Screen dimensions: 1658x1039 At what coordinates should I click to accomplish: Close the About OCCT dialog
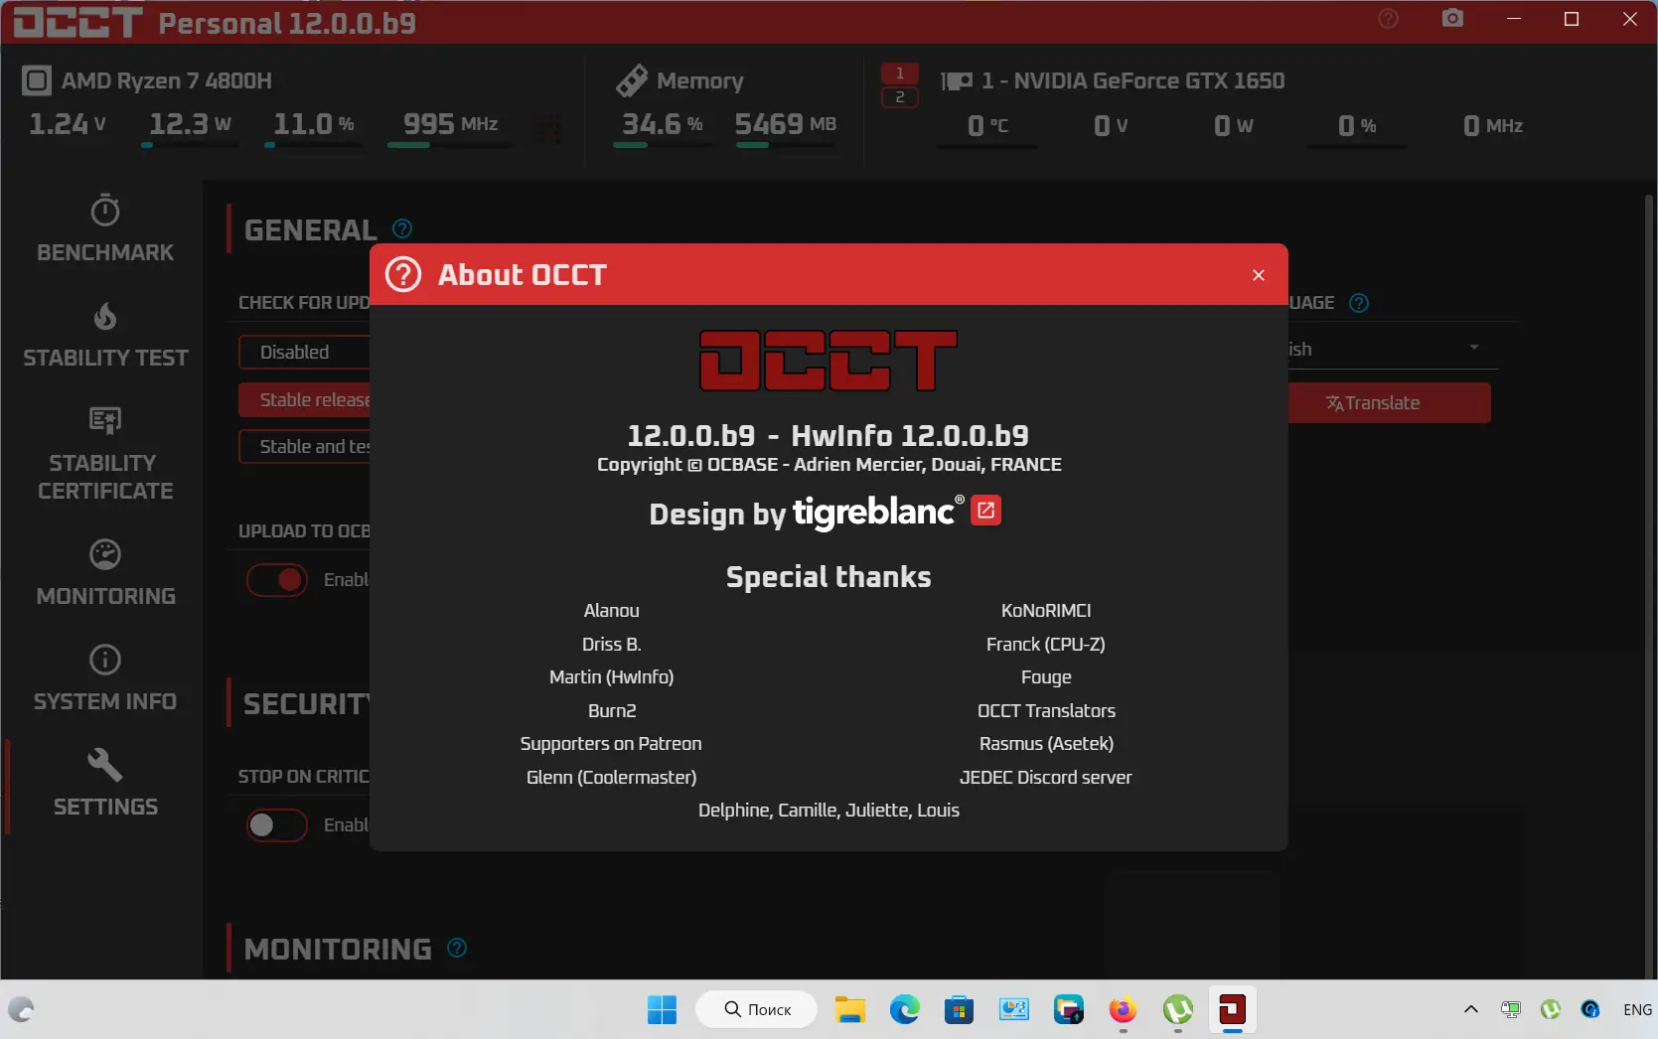pyautogui.click(x=1259, y=275)
